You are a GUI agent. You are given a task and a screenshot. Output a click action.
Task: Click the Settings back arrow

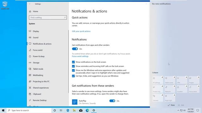point(30,4)
